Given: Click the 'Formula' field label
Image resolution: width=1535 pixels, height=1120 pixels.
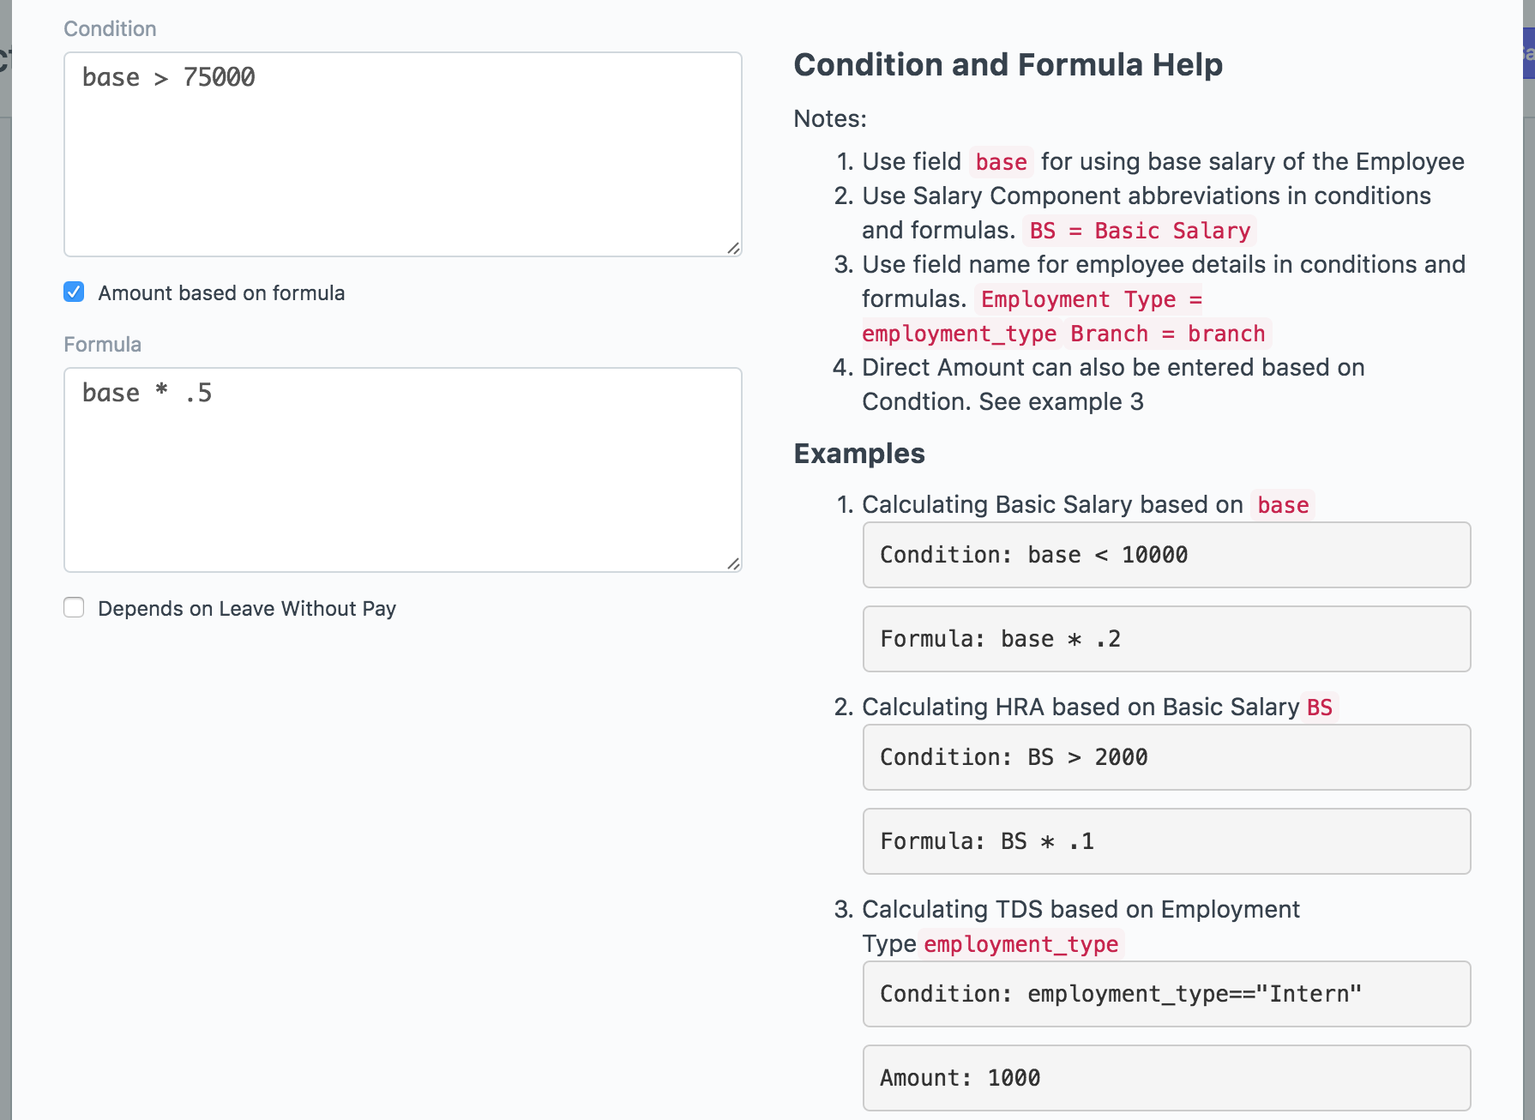Looking at the screenshot, I should pyautogui.click(x=103, y=344).
